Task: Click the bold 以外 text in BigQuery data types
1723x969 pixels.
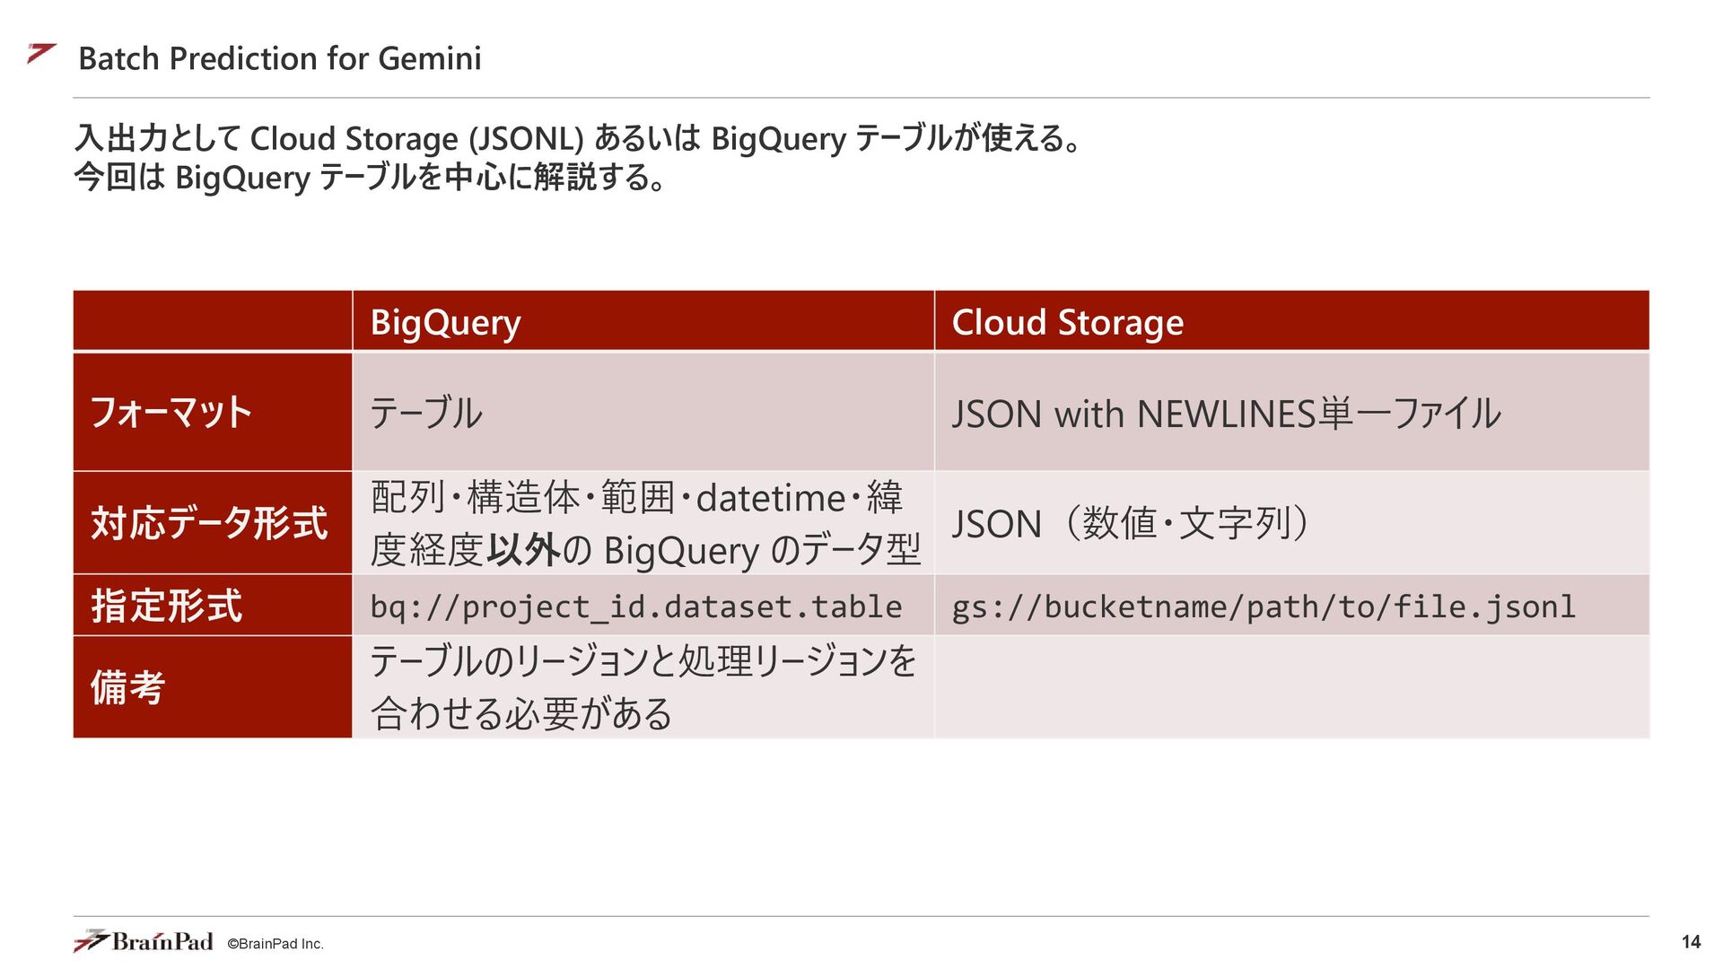Action: coord(523,550)
